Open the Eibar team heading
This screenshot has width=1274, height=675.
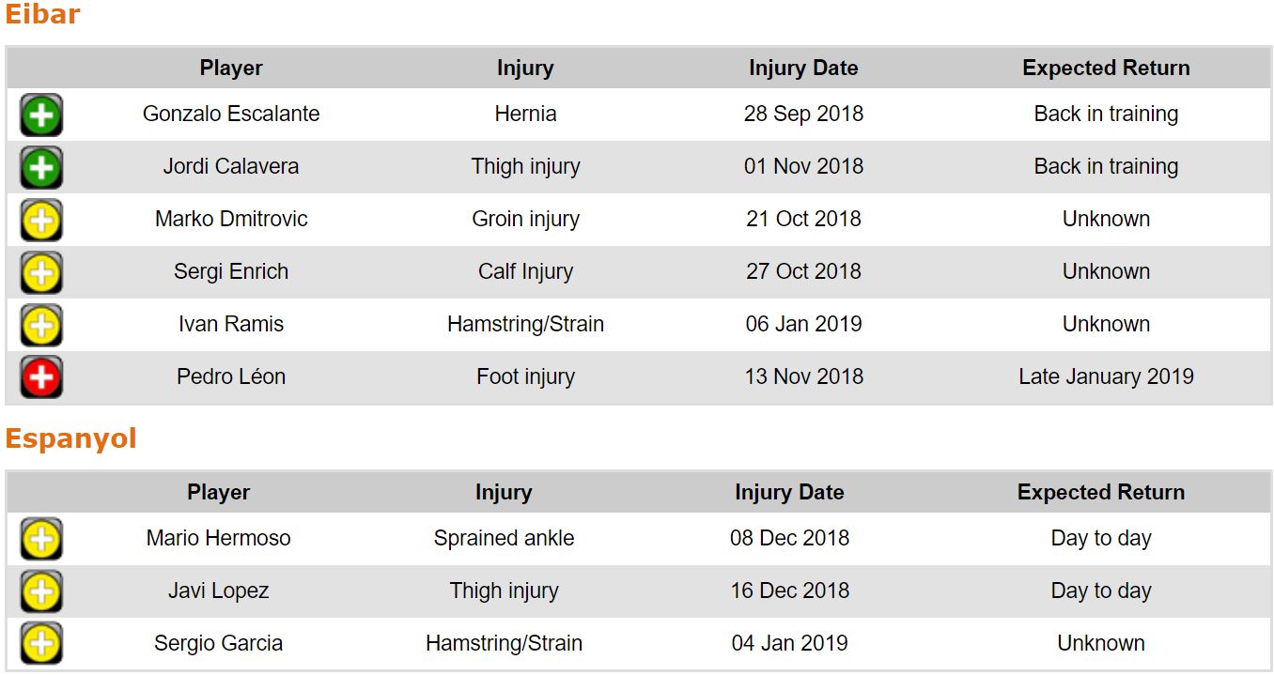click(42, 15)
